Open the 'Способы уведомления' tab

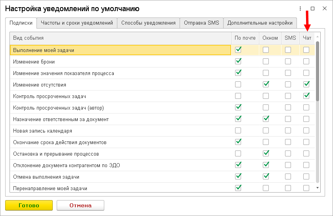148,23
